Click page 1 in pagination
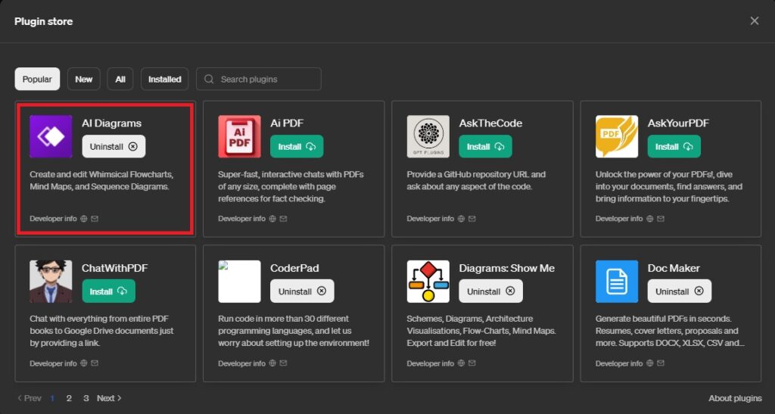Screen dimensions: 775x414 coord(52,398)
